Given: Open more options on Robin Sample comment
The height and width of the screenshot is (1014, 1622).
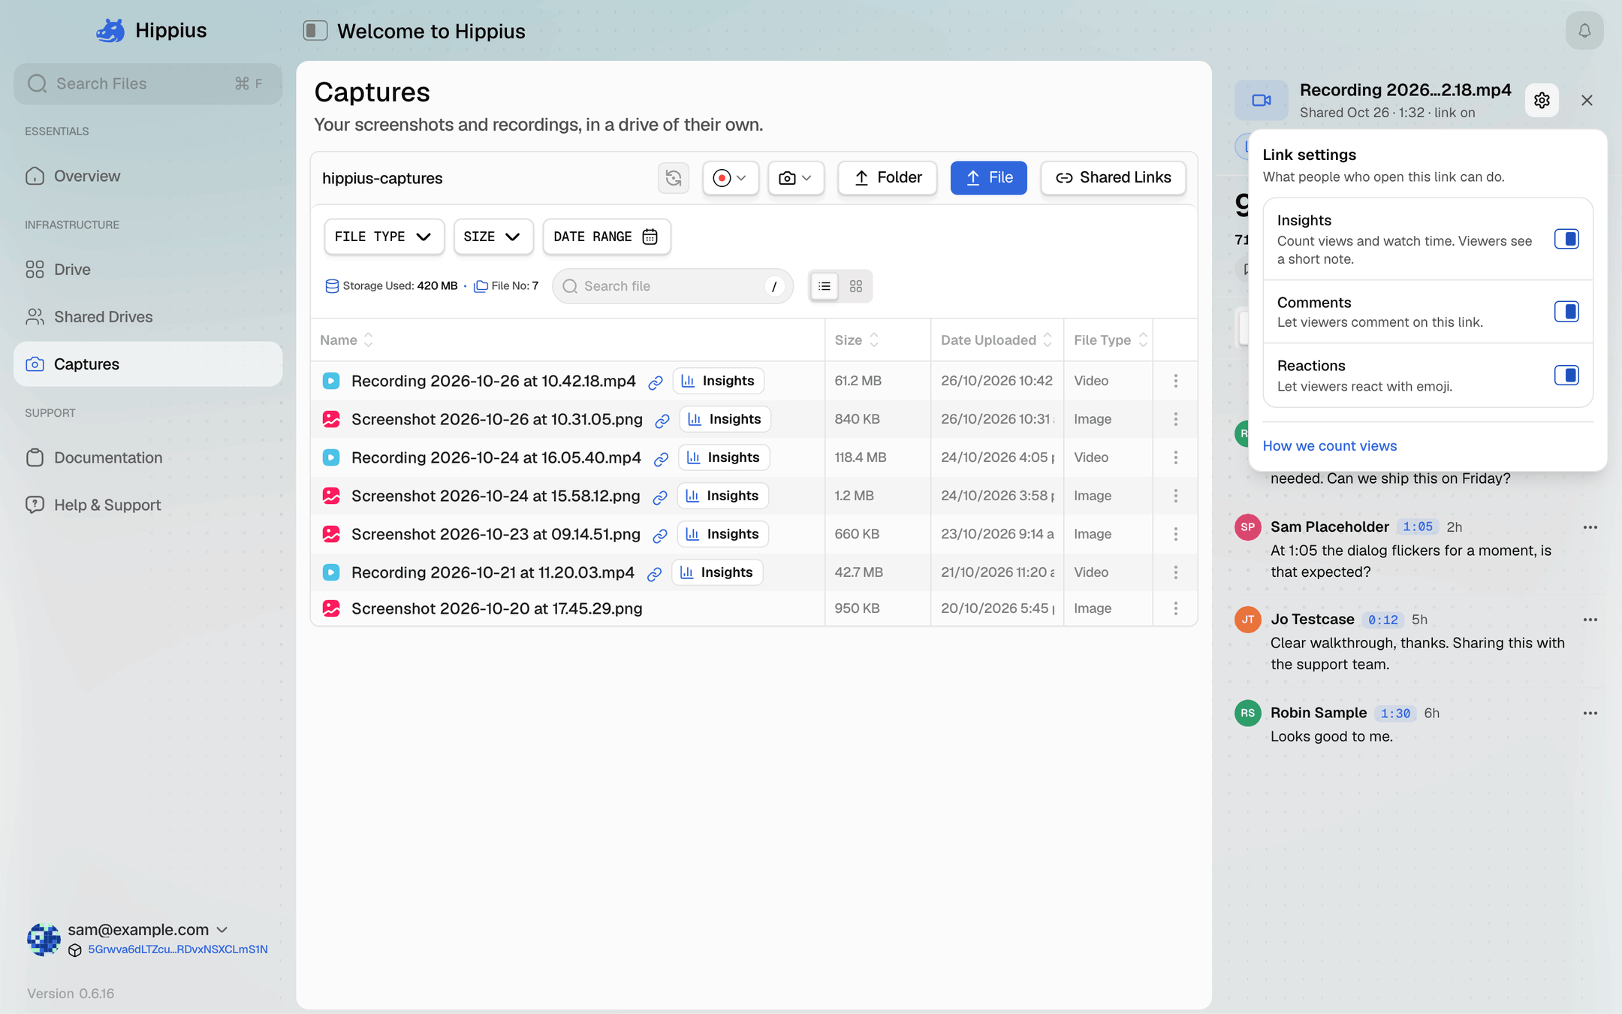Looking at the screenshot, I should coord(1590,714).
